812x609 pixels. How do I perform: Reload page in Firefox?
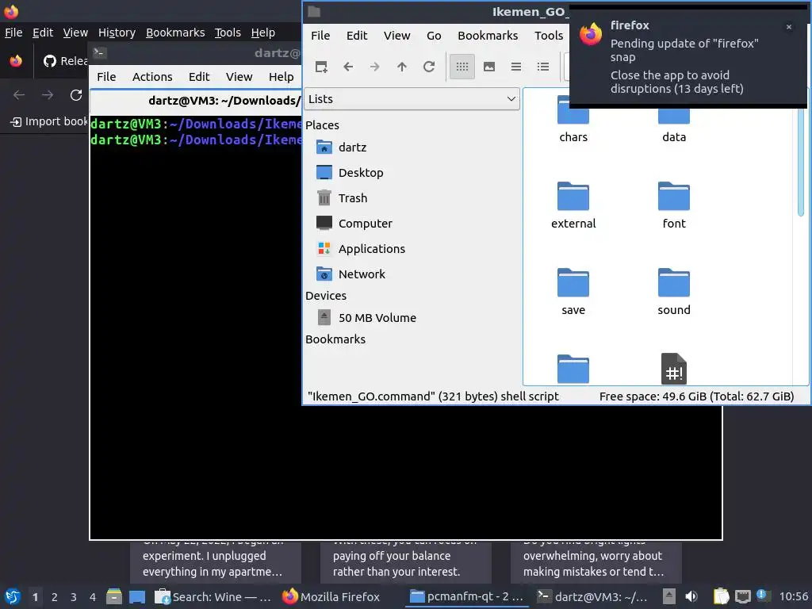pyautogui.click(x=76, y=95)
